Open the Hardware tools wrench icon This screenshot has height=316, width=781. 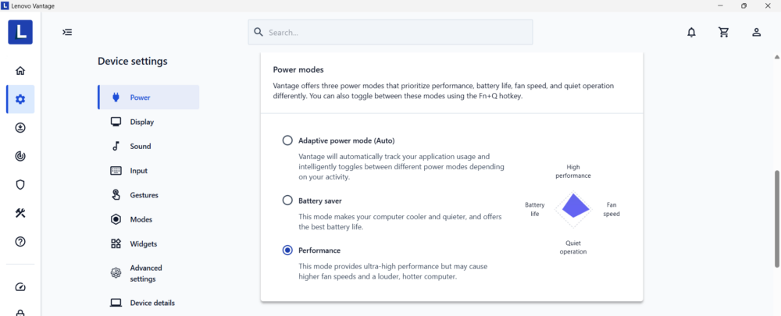[20, 213]
